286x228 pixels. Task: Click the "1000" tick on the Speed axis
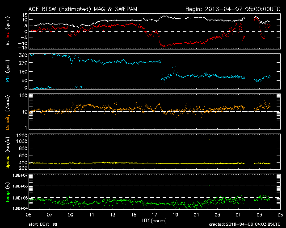[x=22, y=141]
